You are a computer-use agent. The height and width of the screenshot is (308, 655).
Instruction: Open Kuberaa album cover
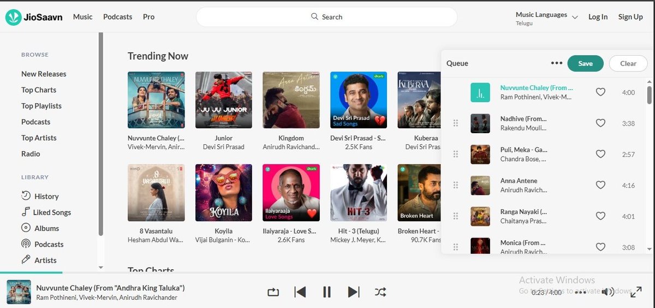click(x=419, y=100)
